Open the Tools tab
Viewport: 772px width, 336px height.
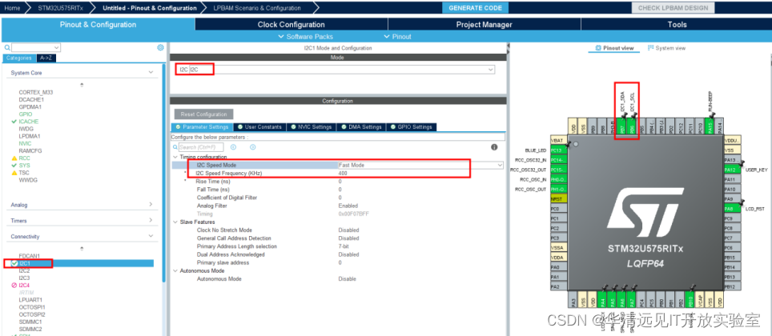[677, 25]
